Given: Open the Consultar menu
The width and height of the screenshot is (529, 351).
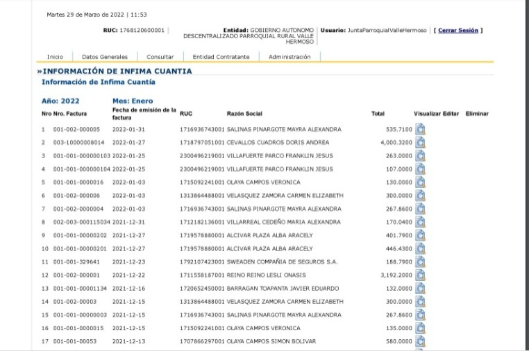Looking at the screenshot, I should coord(160,57).
